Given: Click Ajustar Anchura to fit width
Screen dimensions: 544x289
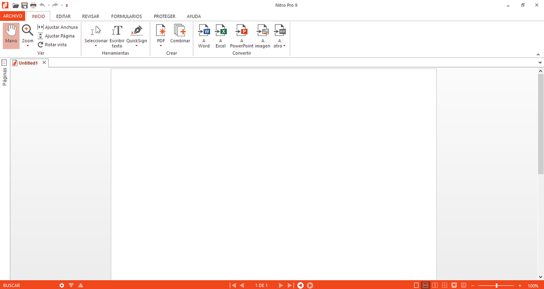Looking at the screenshot, I should [x=58, y=27].
